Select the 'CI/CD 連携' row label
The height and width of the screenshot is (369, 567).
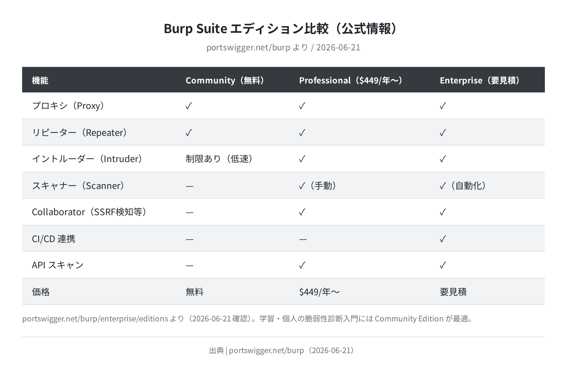[x=54, y=239]
